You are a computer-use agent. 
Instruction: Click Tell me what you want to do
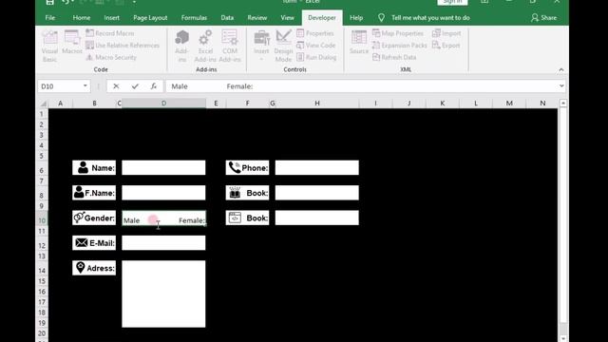click(x=424, y=18)
